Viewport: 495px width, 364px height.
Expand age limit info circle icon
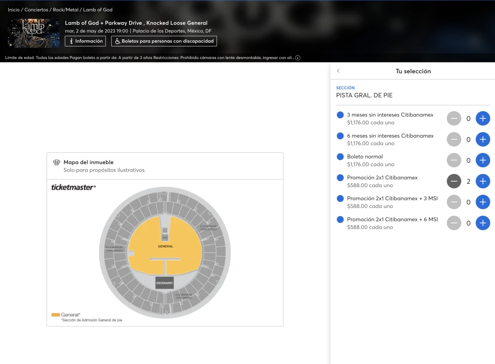click(x=298, y=58)
